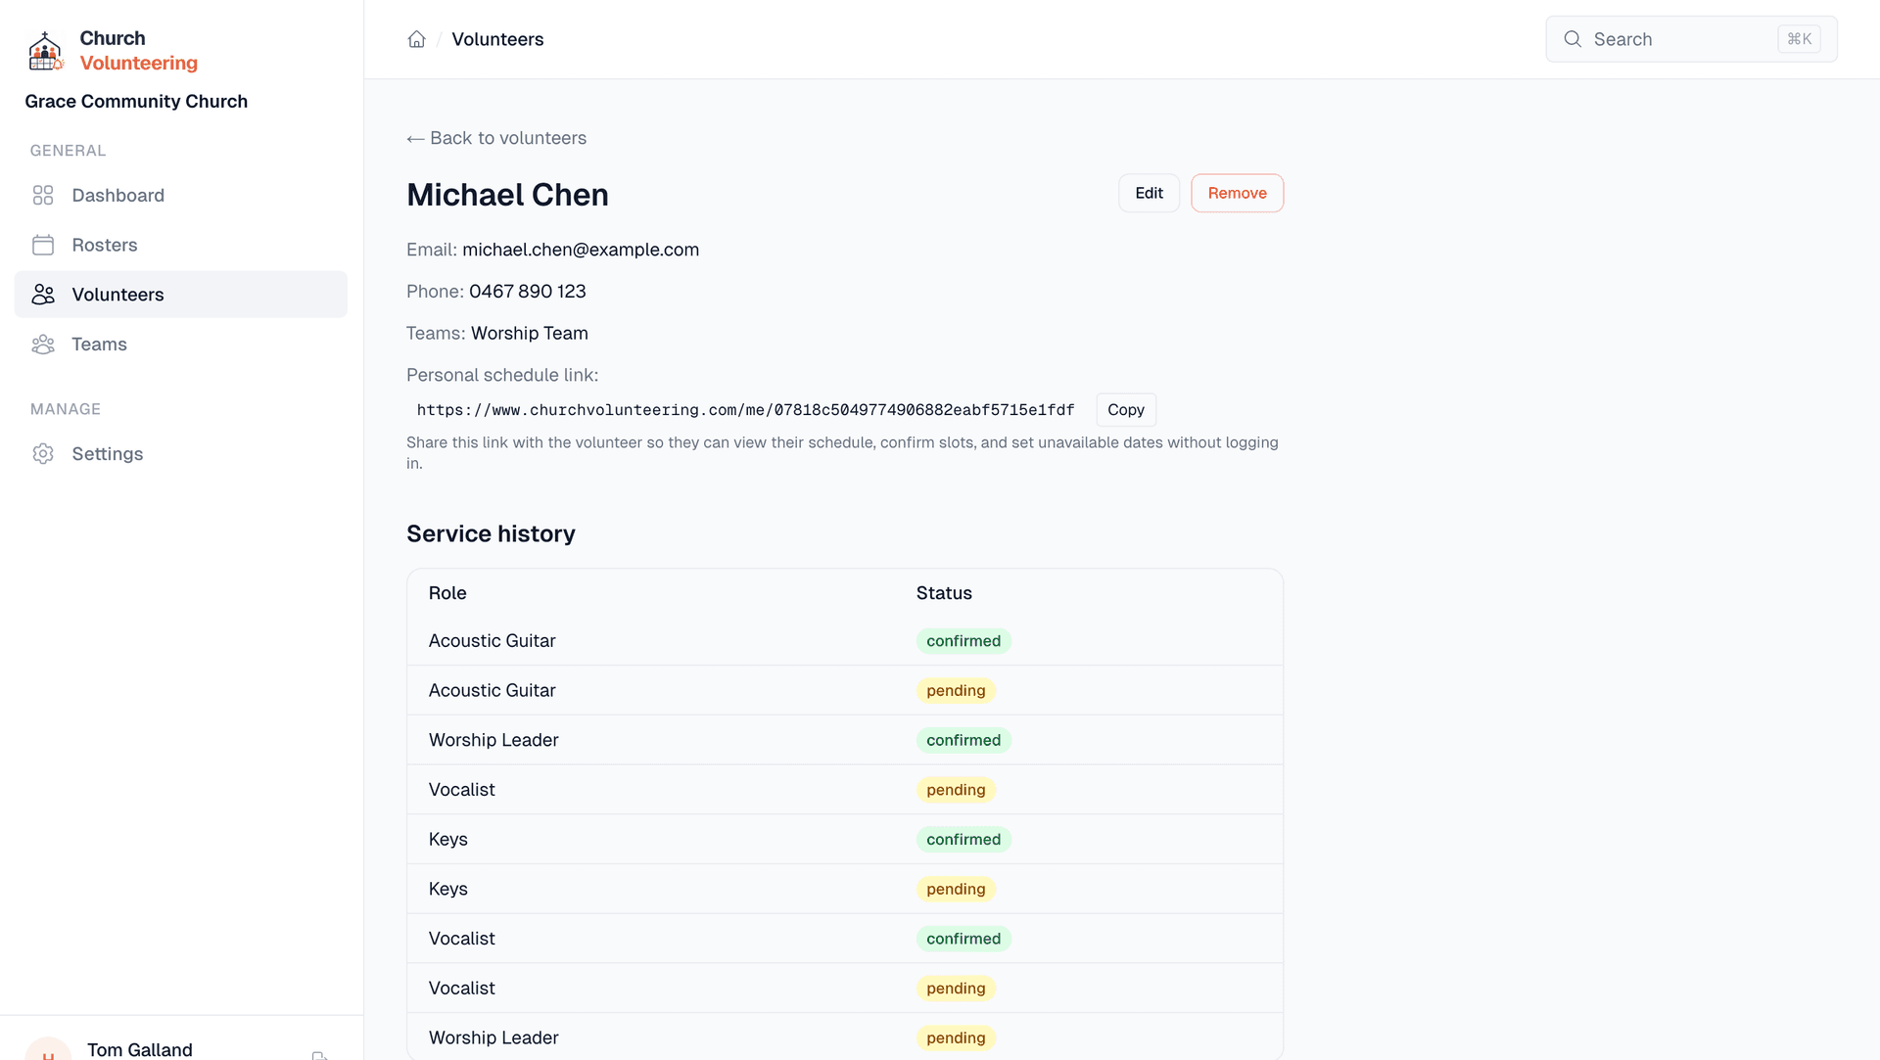Open the Dashboard grid icon
This screenshot has height=1060, width=1880.
pos(43,195)
